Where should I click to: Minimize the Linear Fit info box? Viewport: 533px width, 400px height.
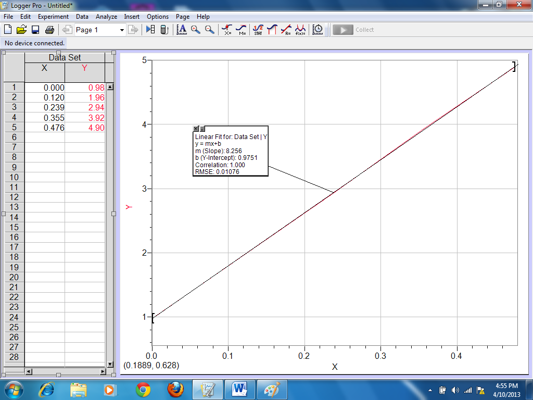tap(202, 129)
